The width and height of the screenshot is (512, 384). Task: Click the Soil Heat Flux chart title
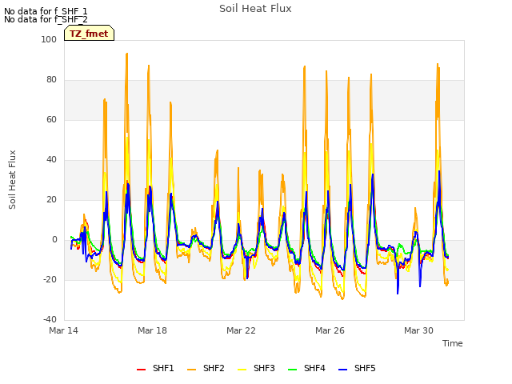[x=255, y=9]
